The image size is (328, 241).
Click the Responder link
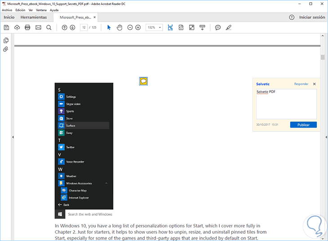tap(301, 84)
